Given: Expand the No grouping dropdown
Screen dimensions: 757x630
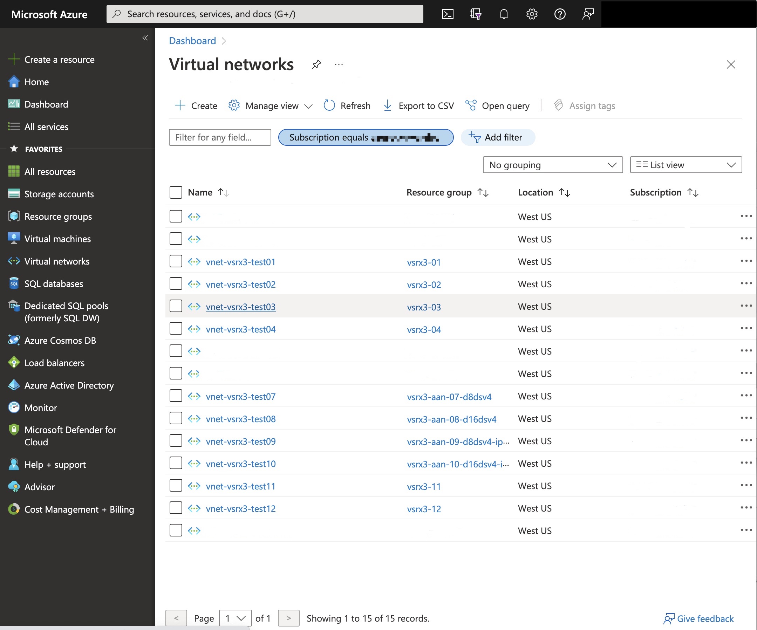Looking at the screenshot, I should click(552, 165).
